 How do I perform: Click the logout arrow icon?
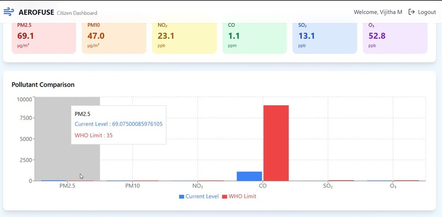411,12
